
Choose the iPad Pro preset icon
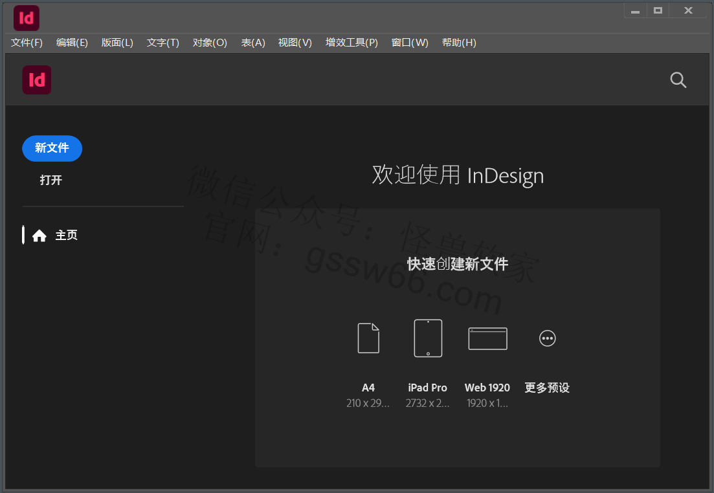[428, 338]
